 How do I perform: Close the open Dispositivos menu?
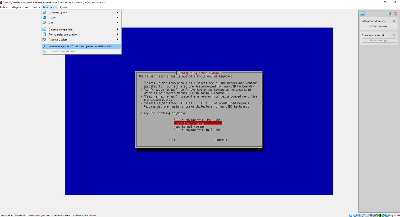tap(50, 7)
